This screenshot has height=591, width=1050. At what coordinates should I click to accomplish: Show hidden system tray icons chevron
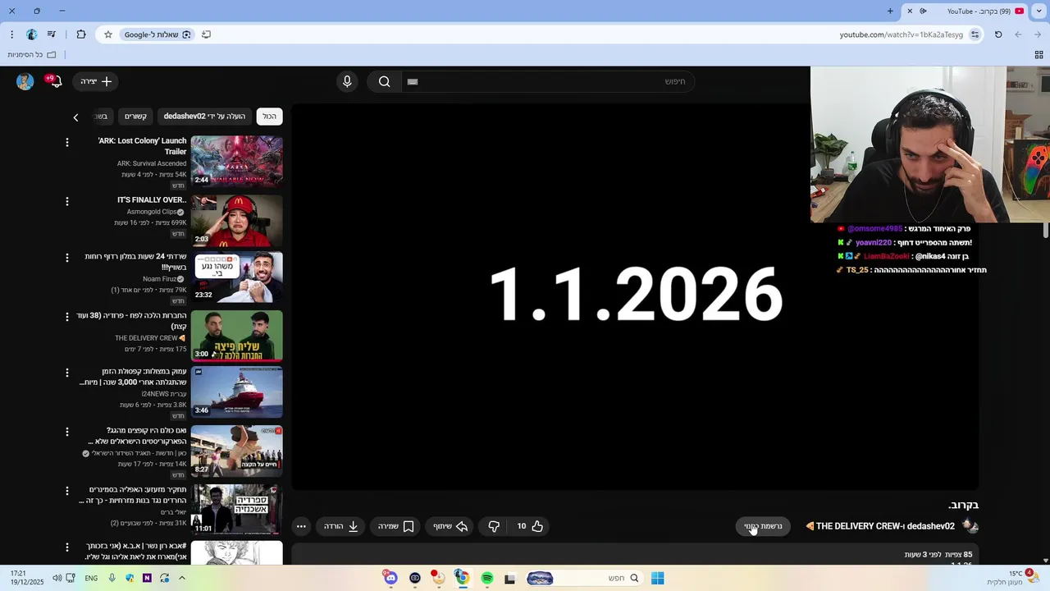point(182,578)
